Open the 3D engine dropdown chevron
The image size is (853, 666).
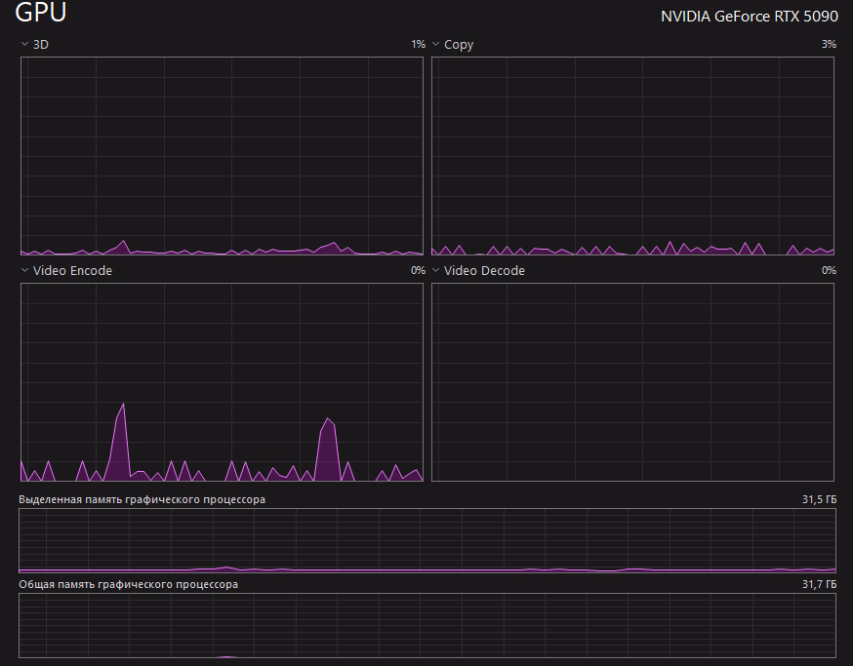(x=24, y=45)
